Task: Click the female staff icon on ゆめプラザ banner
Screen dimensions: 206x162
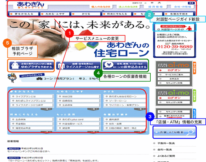Action: coord(15,65)
